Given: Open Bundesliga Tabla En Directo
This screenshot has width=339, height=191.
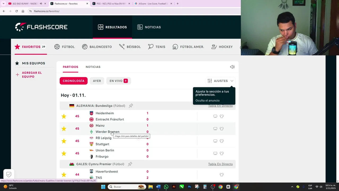Looking at the screenshot, I should click(x=220, y=106).
